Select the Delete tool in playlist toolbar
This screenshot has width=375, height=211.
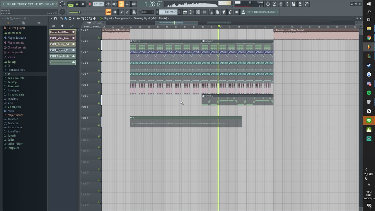click(70, 18)
